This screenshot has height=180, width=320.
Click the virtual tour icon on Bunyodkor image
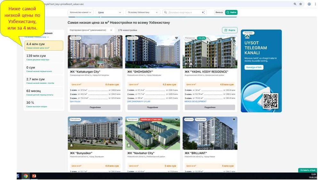71,145
